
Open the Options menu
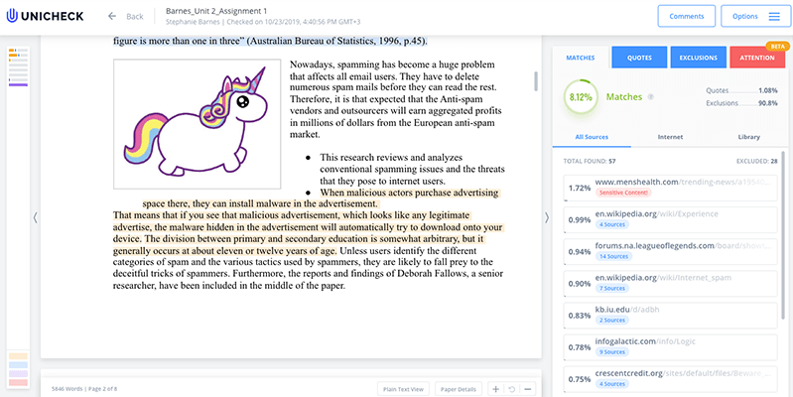click(x=756, y=16)
